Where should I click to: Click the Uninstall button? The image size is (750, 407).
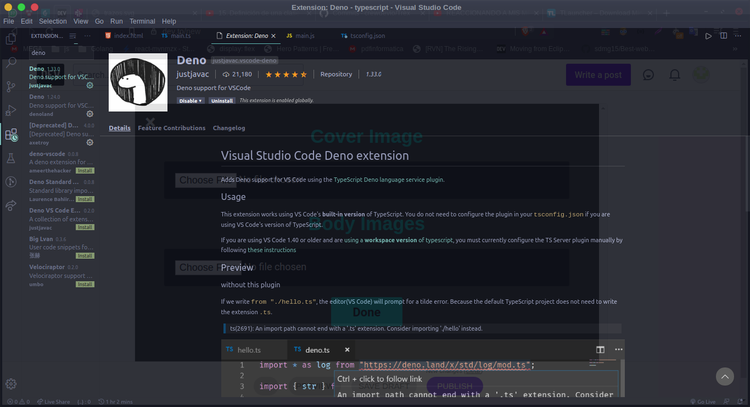point(222,101)
